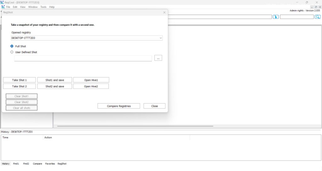The image size is (322, 171).
Task: Click the browse "..." button
Action: pos(158,58)
